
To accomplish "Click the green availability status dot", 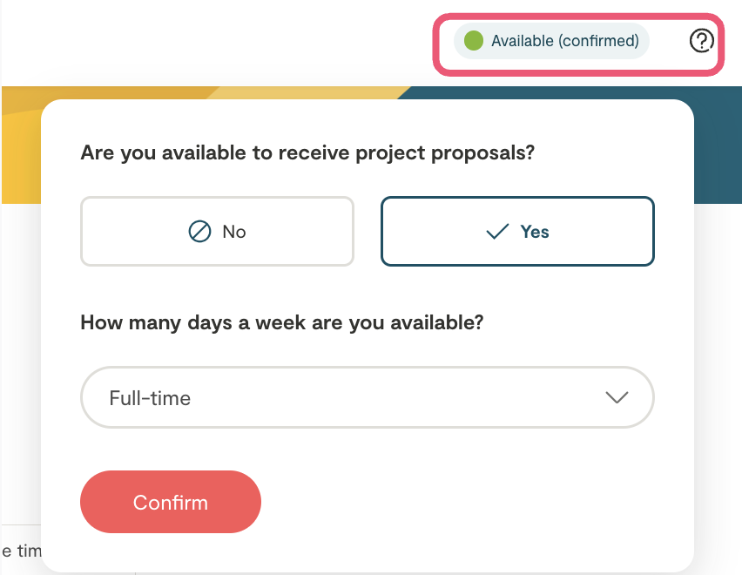I will click(474, 41).
